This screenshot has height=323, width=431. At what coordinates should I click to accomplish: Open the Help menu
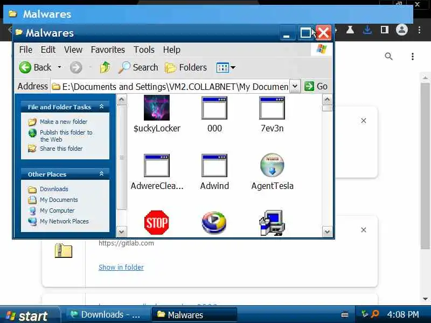172,50
